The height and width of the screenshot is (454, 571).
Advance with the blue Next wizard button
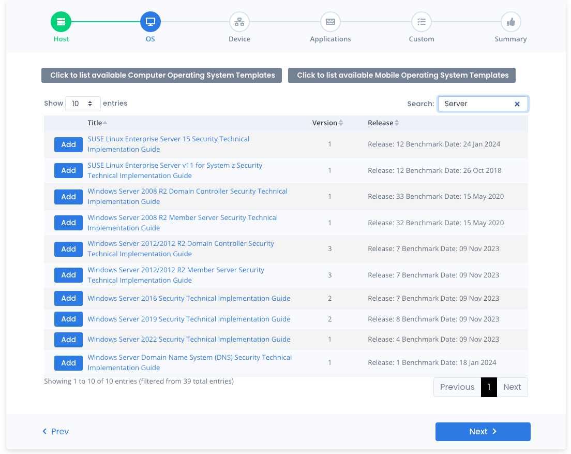click(x=483, y=432)
